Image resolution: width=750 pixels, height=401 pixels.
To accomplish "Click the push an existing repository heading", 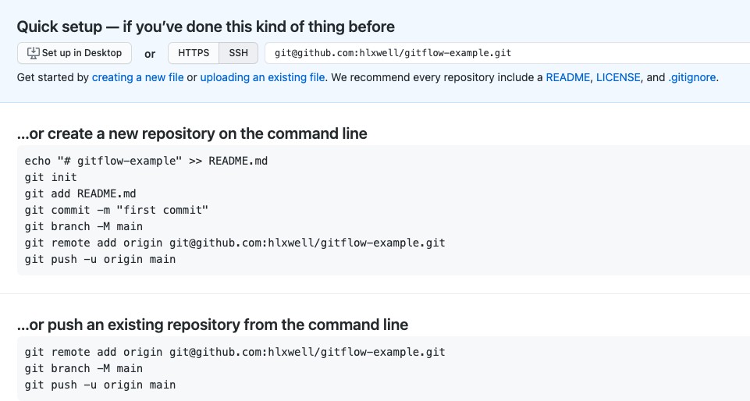I will click(212, 324).
